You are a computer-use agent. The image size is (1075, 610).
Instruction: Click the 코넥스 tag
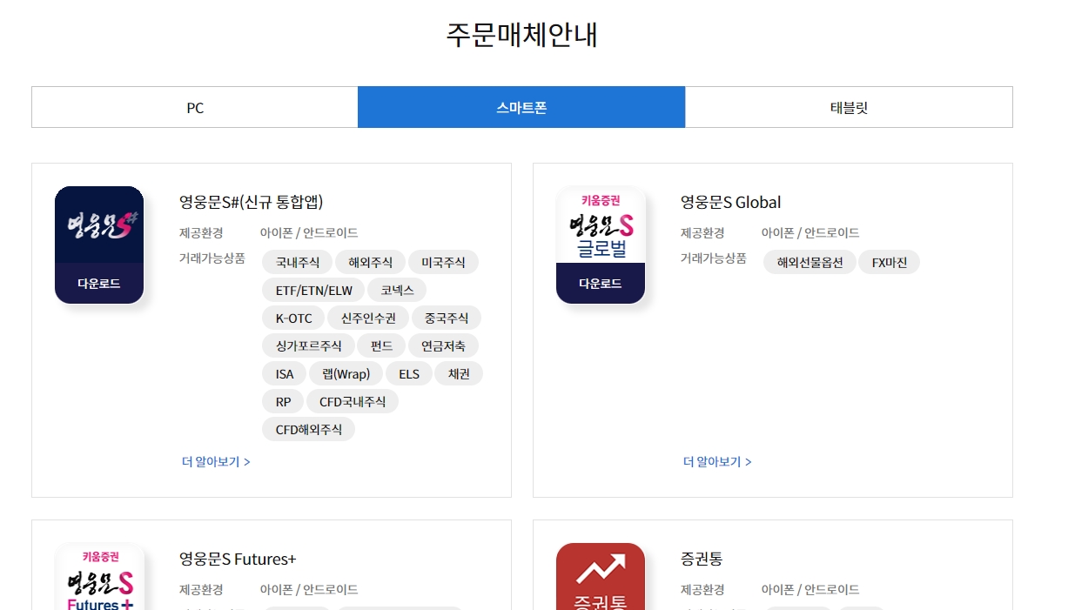(x=397, y=290)
